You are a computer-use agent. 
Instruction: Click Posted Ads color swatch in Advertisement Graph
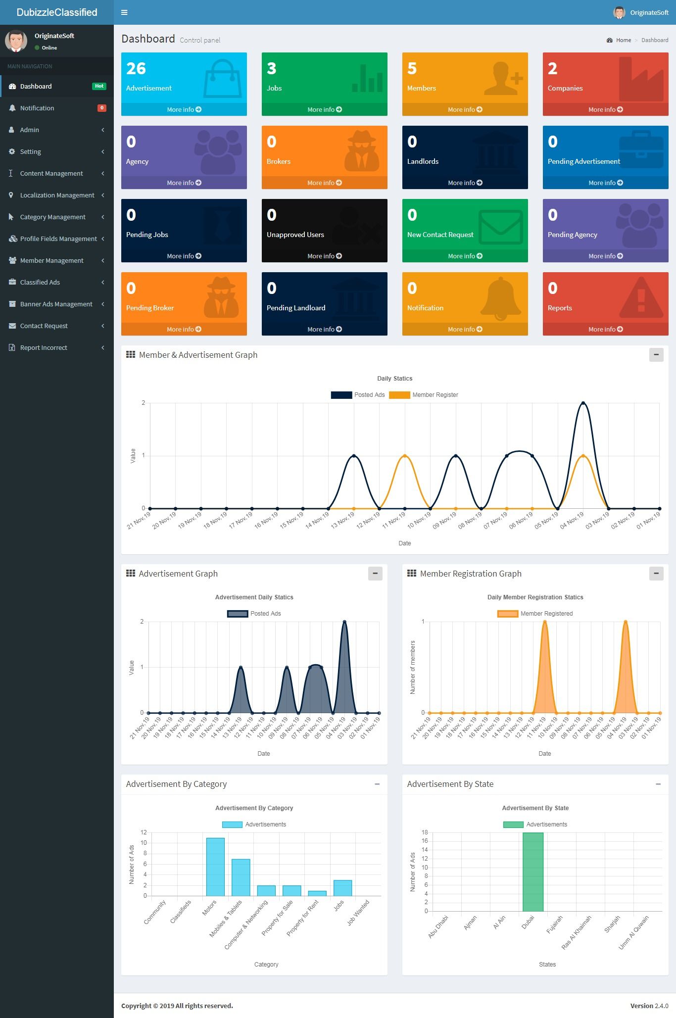(x=238, y=614)
